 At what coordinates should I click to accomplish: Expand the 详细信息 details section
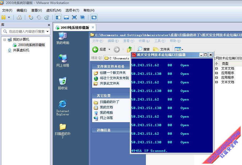(x=111, y=130)
